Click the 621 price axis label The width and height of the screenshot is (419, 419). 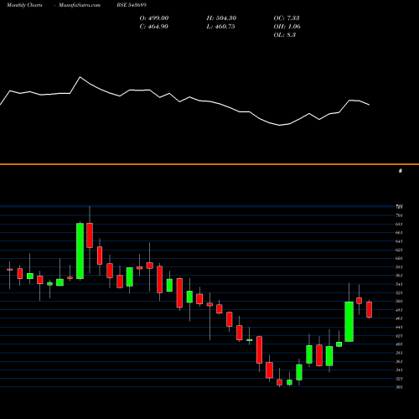399,250
